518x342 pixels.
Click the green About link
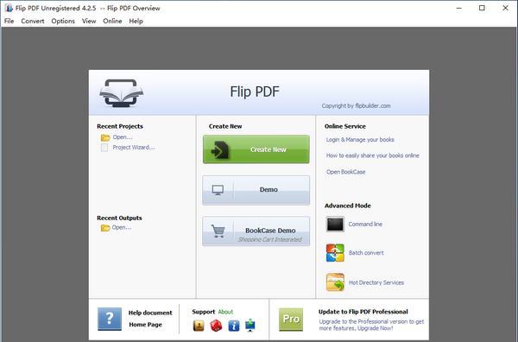(x=225, y=312)
